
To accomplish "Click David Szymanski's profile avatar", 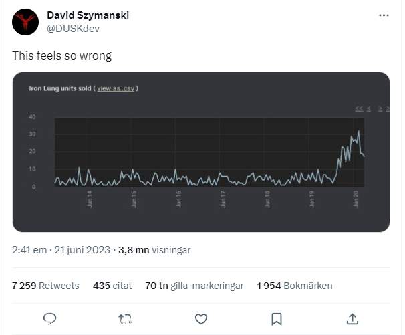I will point(25,22).
